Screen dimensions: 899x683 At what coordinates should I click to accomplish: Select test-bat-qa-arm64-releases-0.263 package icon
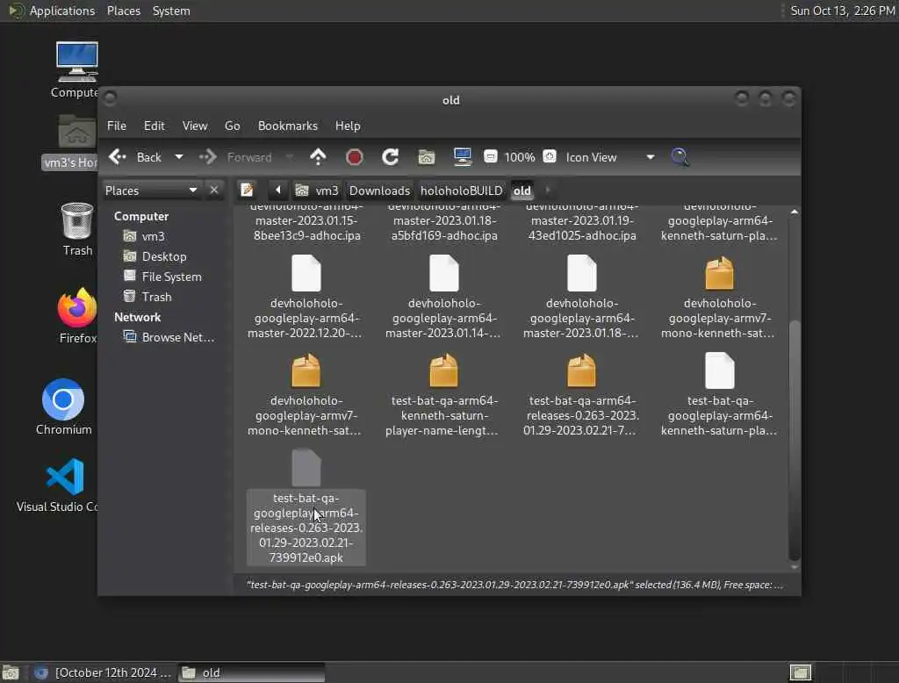tap(582, 370)
